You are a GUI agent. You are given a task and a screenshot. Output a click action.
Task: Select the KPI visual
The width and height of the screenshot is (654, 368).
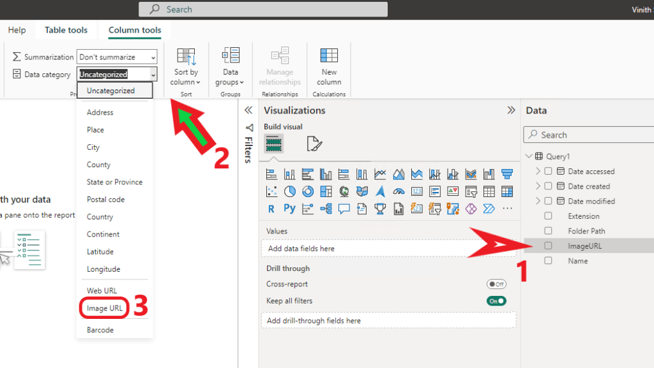(x=453, y=191)
